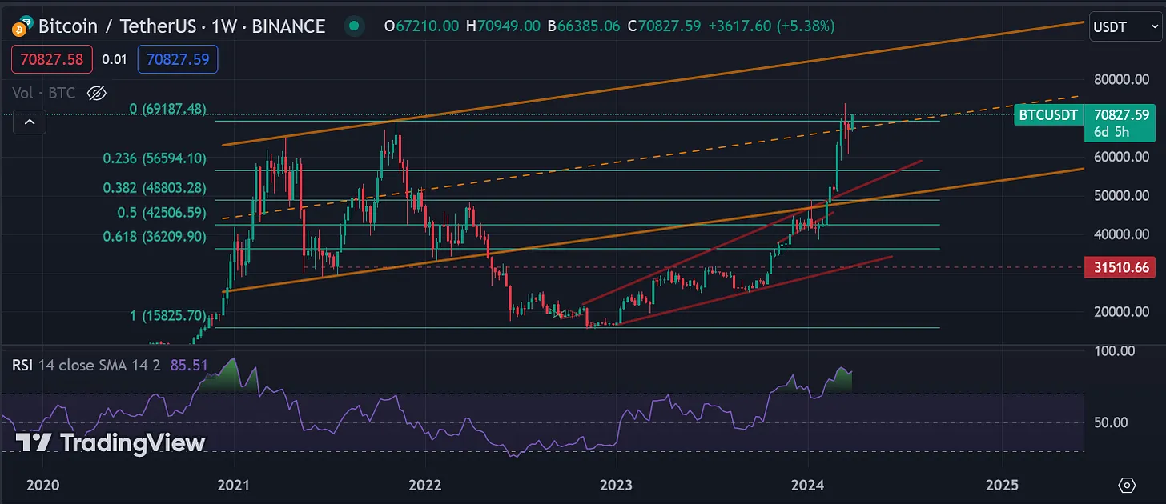Click the green market status dot
This screenshot has width=1166, height=504.
click(x=354, y=26)
